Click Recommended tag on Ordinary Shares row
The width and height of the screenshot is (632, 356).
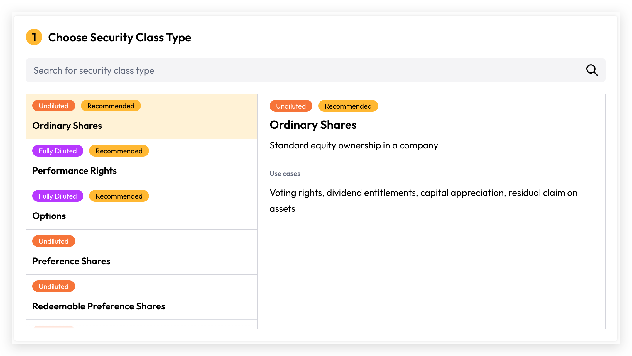[x=111, y=106]
